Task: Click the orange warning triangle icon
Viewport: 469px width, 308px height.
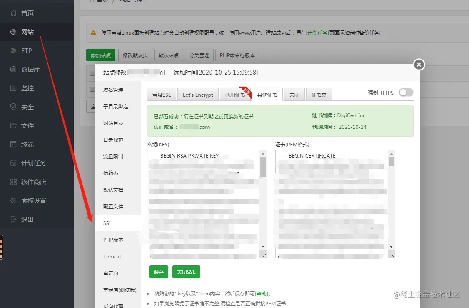Action: (x=93, y=33)
